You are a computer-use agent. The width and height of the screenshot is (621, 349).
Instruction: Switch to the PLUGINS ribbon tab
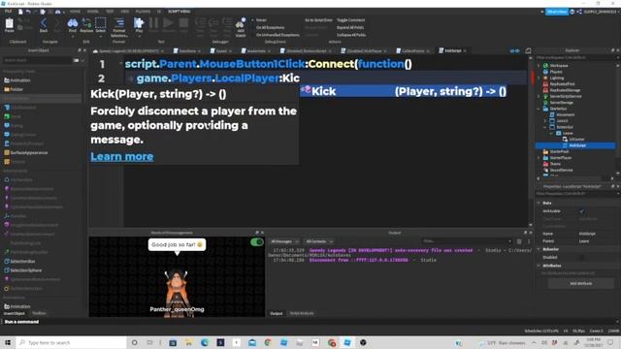(143, 12)
